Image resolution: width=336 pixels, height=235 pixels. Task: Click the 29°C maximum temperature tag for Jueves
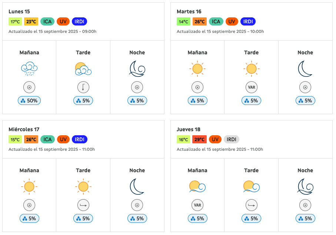(x=200, y=140)
